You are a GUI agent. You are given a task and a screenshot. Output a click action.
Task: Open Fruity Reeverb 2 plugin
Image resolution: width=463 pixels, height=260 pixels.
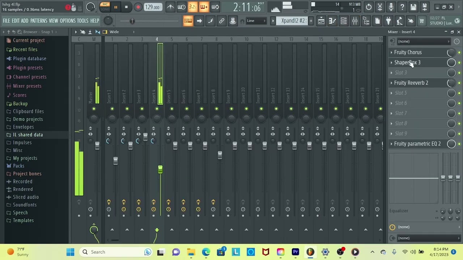(411, 83)
